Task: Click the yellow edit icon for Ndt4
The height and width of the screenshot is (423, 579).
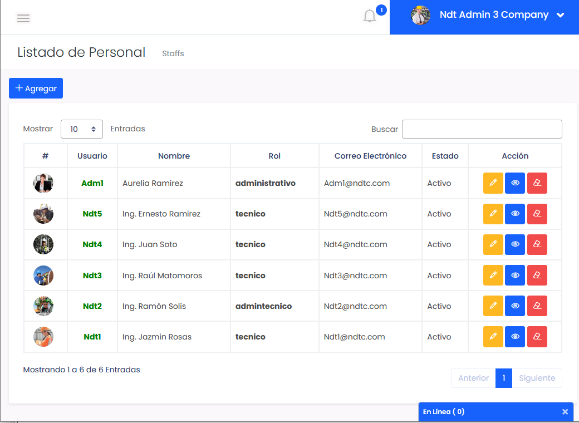Action: click(x=493, y=244)
